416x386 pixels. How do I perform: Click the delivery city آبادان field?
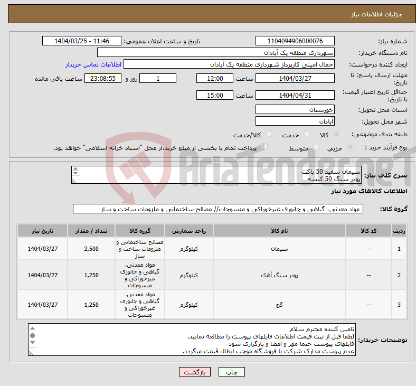pyautogui.click(x=295, y=121)
